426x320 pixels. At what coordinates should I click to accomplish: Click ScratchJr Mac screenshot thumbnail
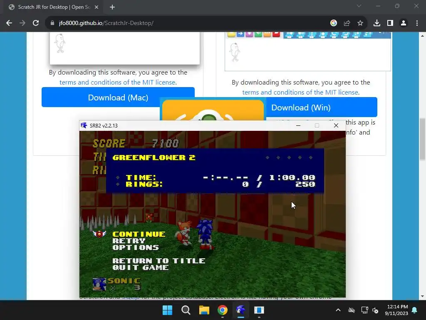point(125,48)
